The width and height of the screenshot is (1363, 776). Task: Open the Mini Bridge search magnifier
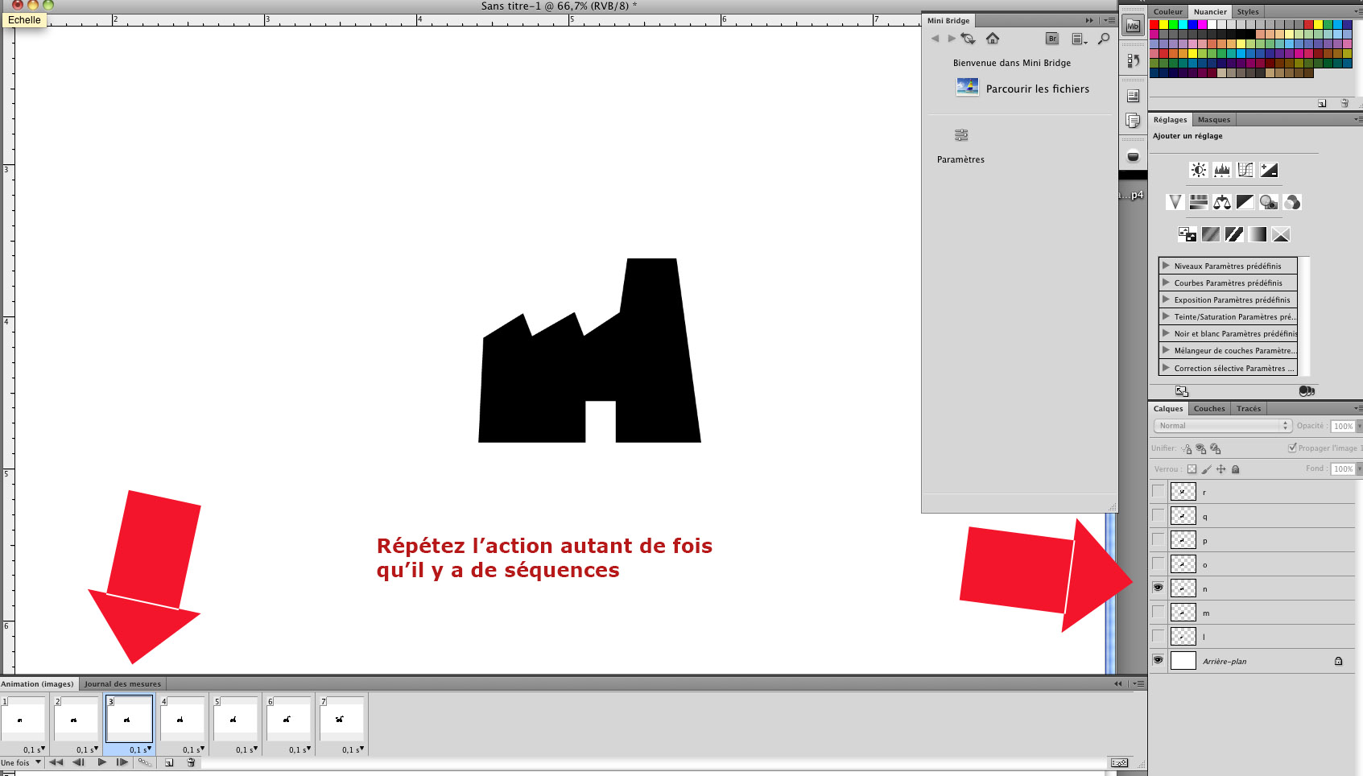(x=1104, y=39)
